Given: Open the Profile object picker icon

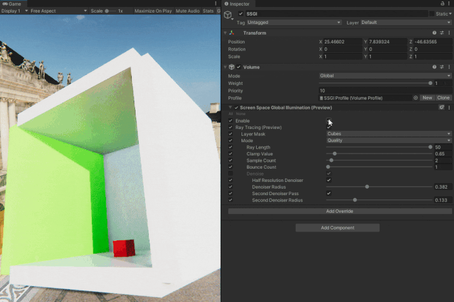Looking at the screenshot, I should [416, 98].
